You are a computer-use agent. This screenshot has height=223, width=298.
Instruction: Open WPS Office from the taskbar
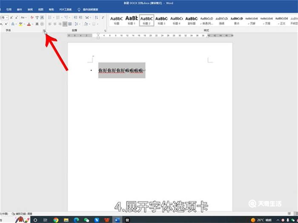[107, 220]
